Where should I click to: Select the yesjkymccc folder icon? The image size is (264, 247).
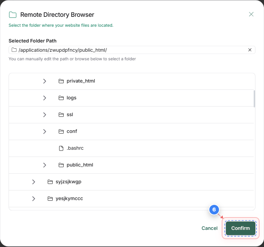(50, 199)
